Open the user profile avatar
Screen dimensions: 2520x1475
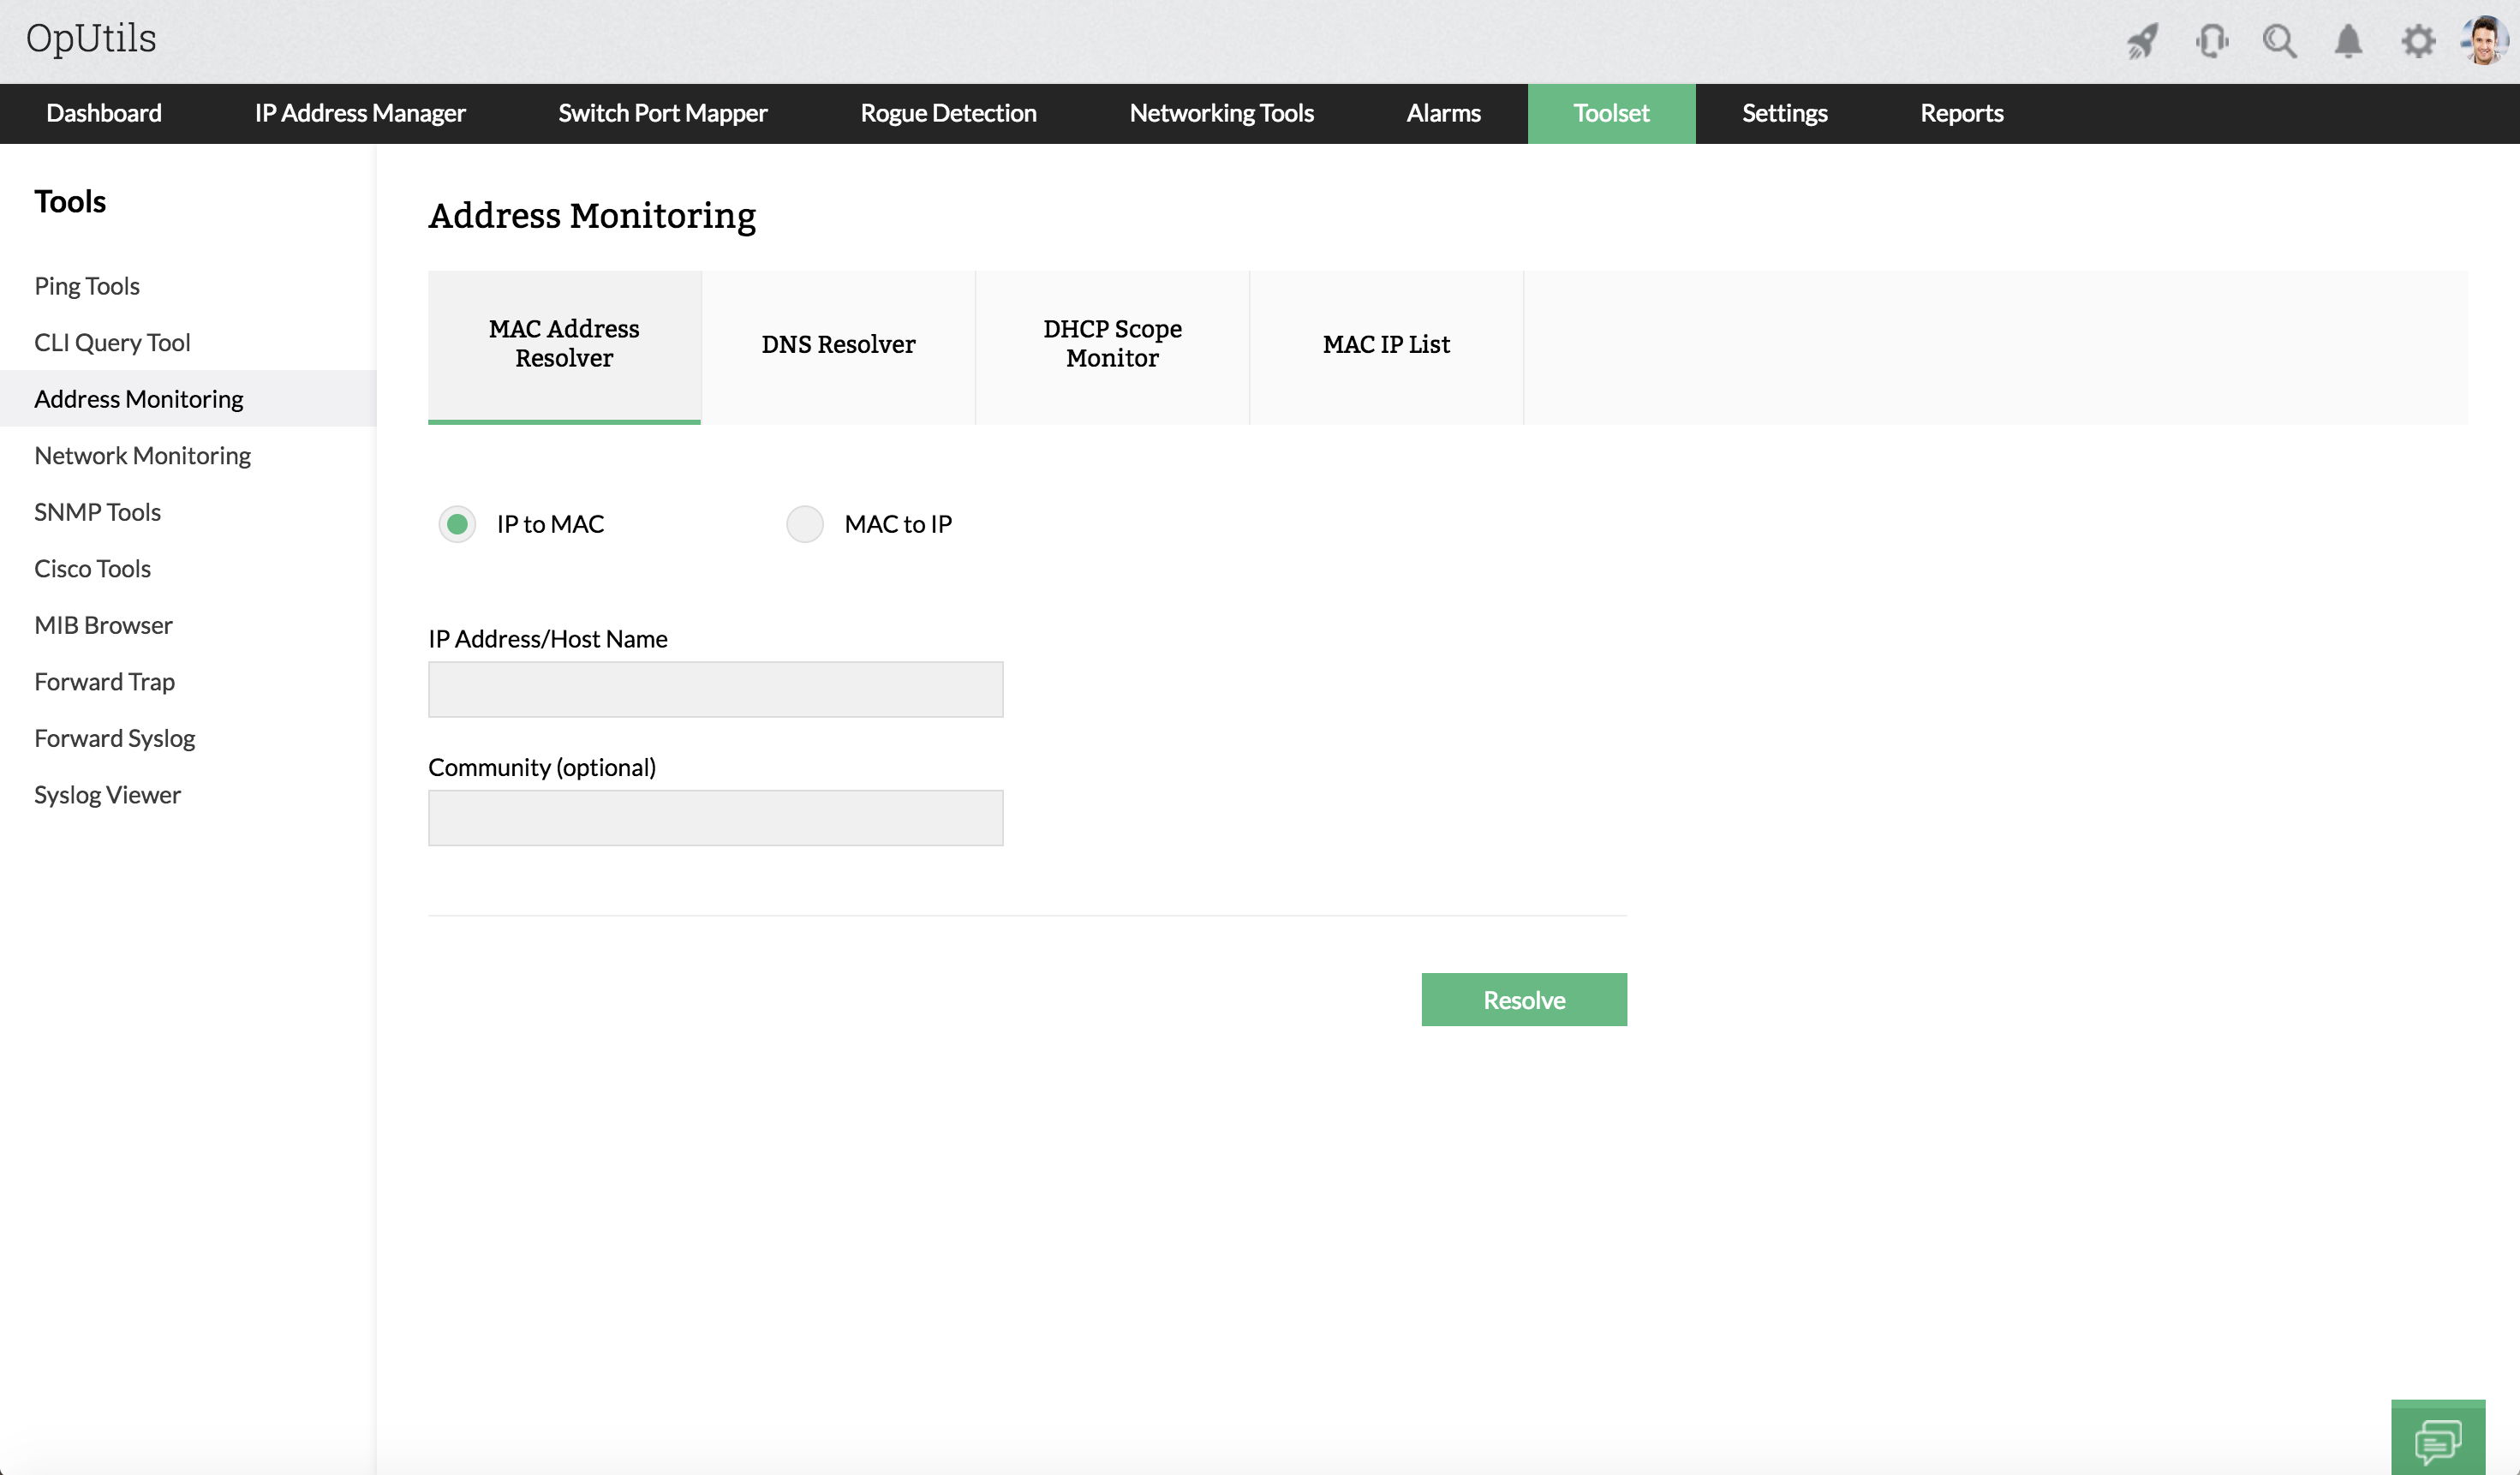tap(2484, 41)
